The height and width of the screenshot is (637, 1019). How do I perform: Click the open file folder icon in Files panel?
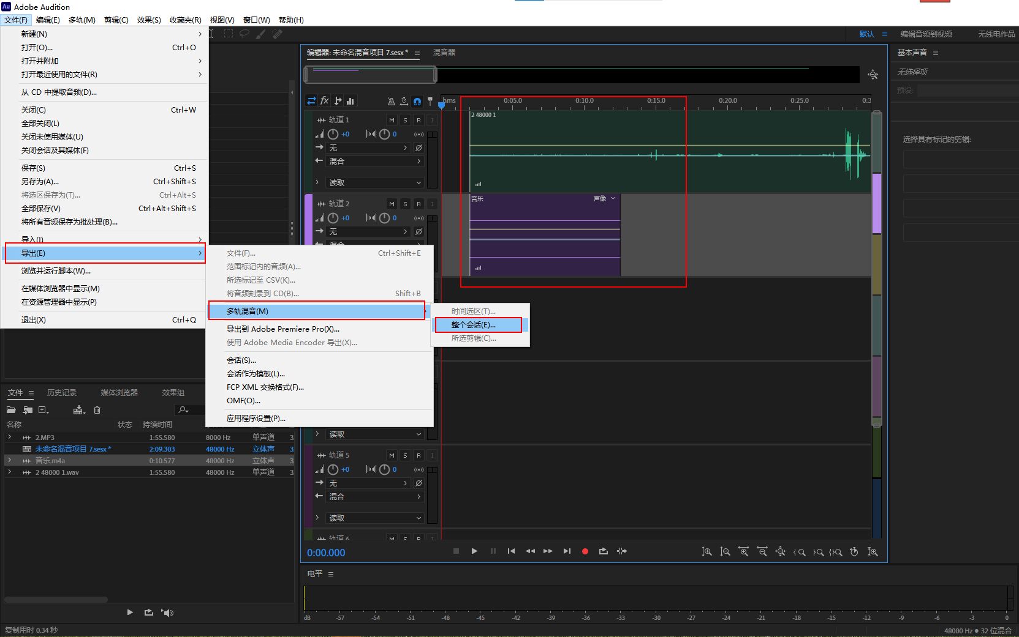coord(11,410)
